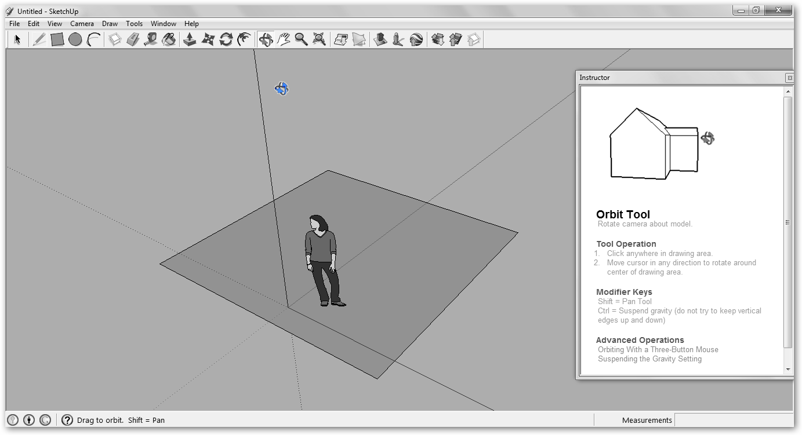Click the question mark status bar icon
Image resolution: width=802 pixels, height=435 pixels.
tap(67, 421)
